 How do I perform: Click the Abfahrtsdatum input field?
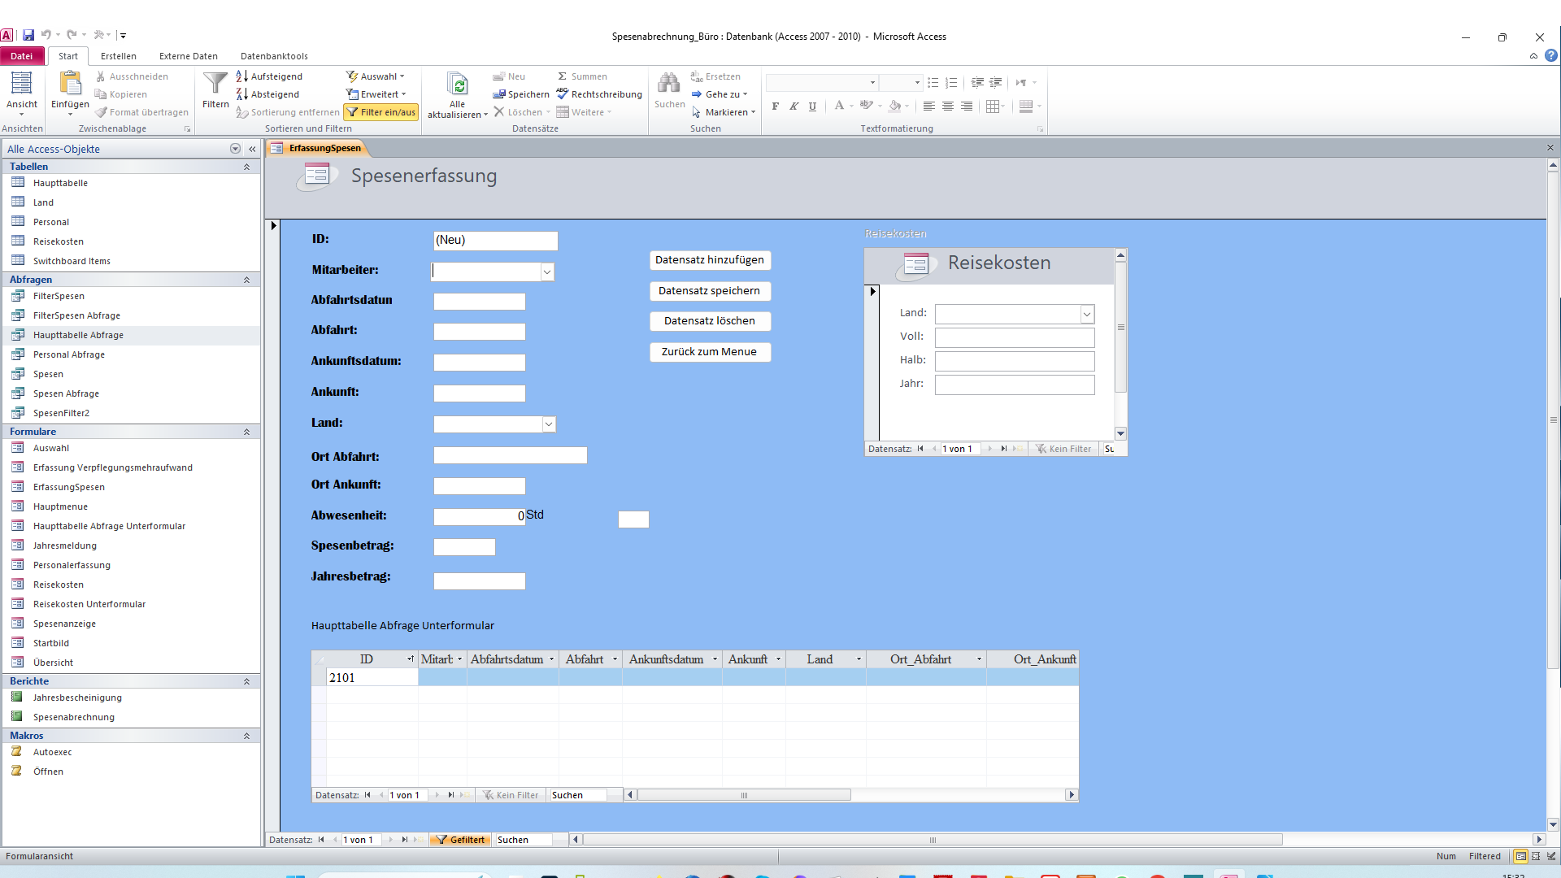(480, 302)
